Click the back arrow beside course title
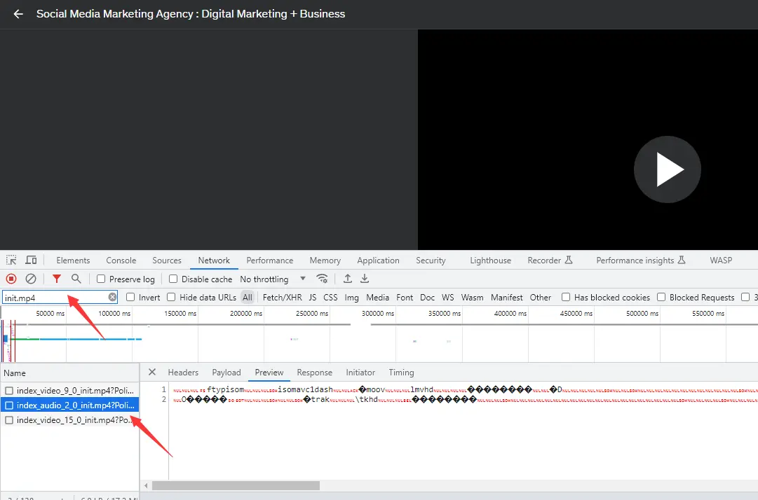 18,14
